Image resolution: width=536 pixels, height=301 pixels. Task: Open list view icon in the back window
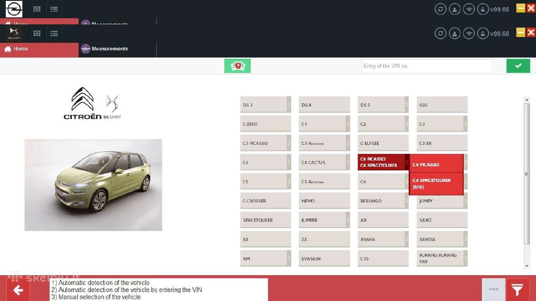pos(54,9)
